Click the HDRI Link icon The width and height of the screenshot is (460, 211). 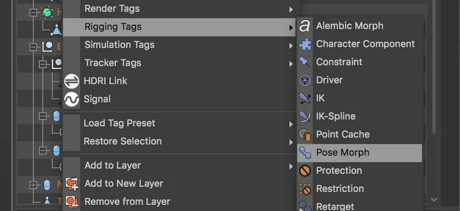click(x=72, y=81)
